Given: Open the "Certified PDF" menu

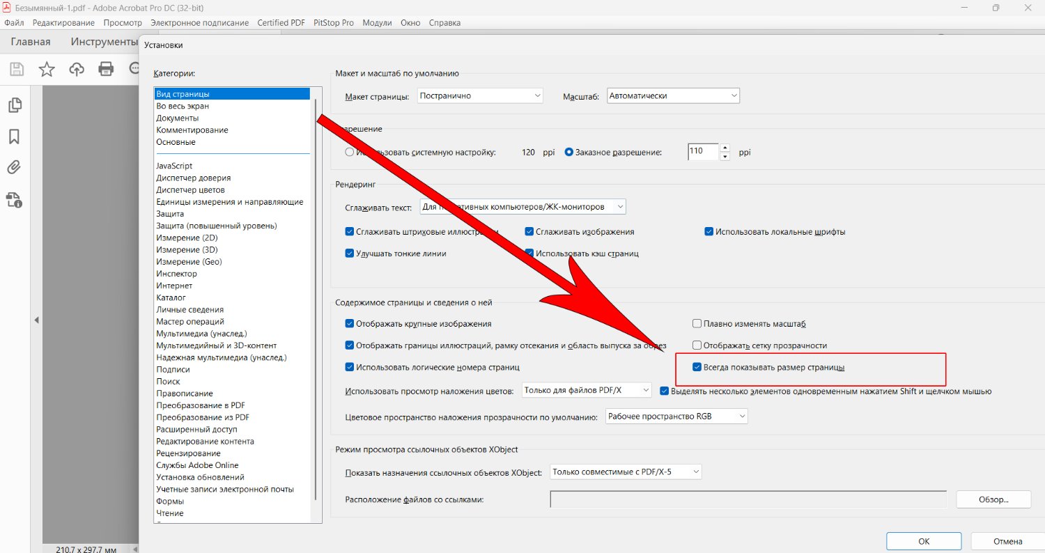Looking at the screenshot, I should pos(281,23).
